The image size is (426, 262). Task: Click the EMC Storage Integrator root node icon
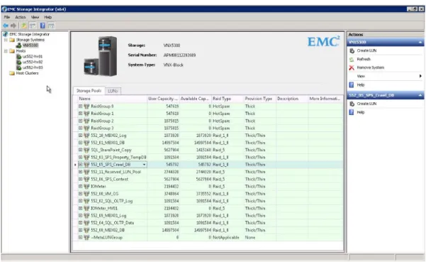pos(5,34)
